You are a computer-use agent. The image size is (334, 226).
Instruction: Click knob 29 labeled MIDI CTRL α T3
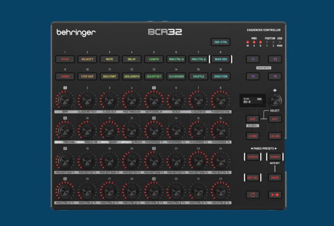point(154,192)
